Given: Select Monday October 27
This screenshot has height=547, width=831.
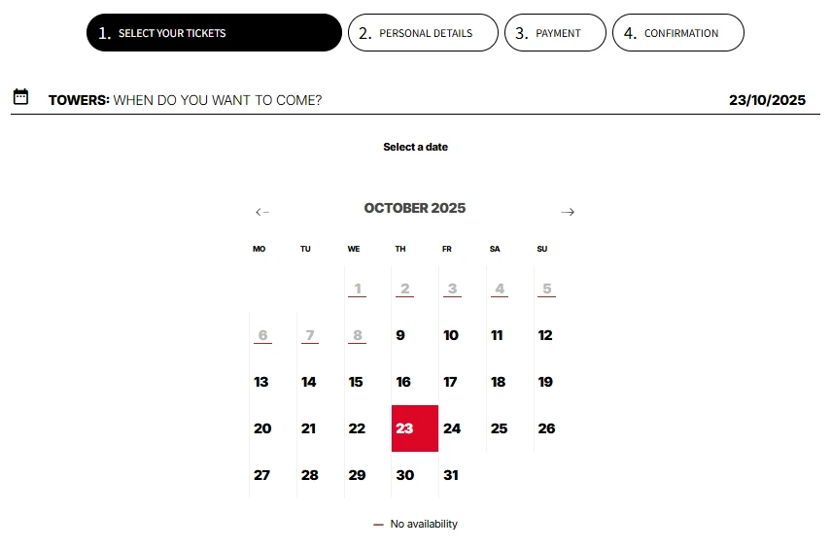Looking at the screenshot, I should tap(261, 475).
